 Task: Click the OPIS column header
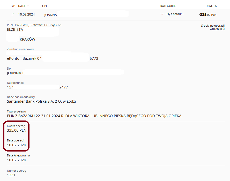(45, 6)
